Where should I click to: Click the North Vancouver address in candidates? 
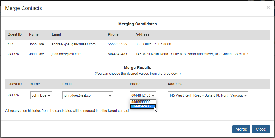click(x=192, y=54)
